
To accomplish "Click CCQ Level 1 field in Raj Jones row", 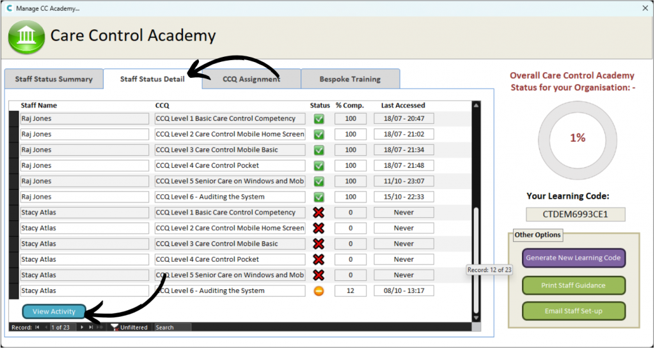I will pos(230,119).
